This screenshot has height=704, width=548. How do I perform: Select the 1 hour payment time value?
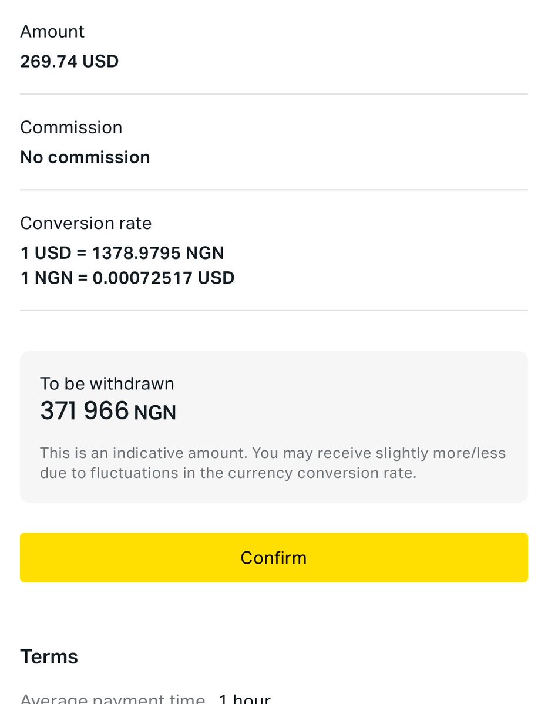[245, 699]
